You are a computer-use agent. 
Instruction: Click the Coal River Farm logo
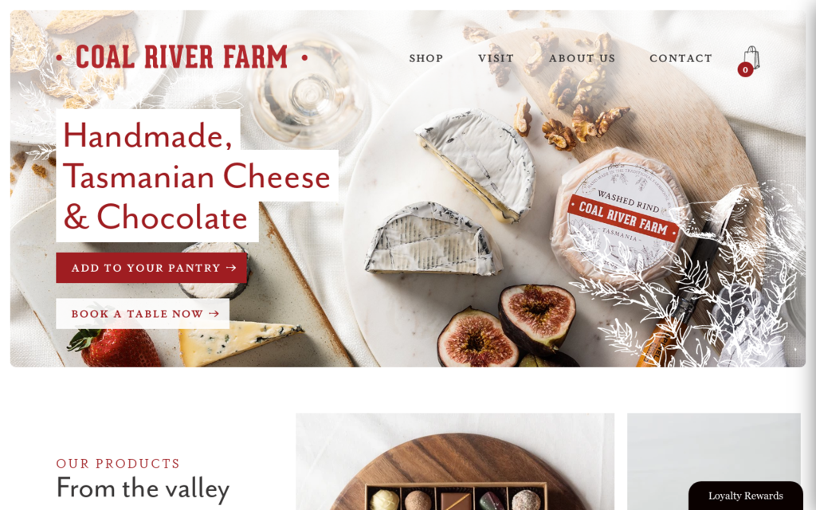182,57
